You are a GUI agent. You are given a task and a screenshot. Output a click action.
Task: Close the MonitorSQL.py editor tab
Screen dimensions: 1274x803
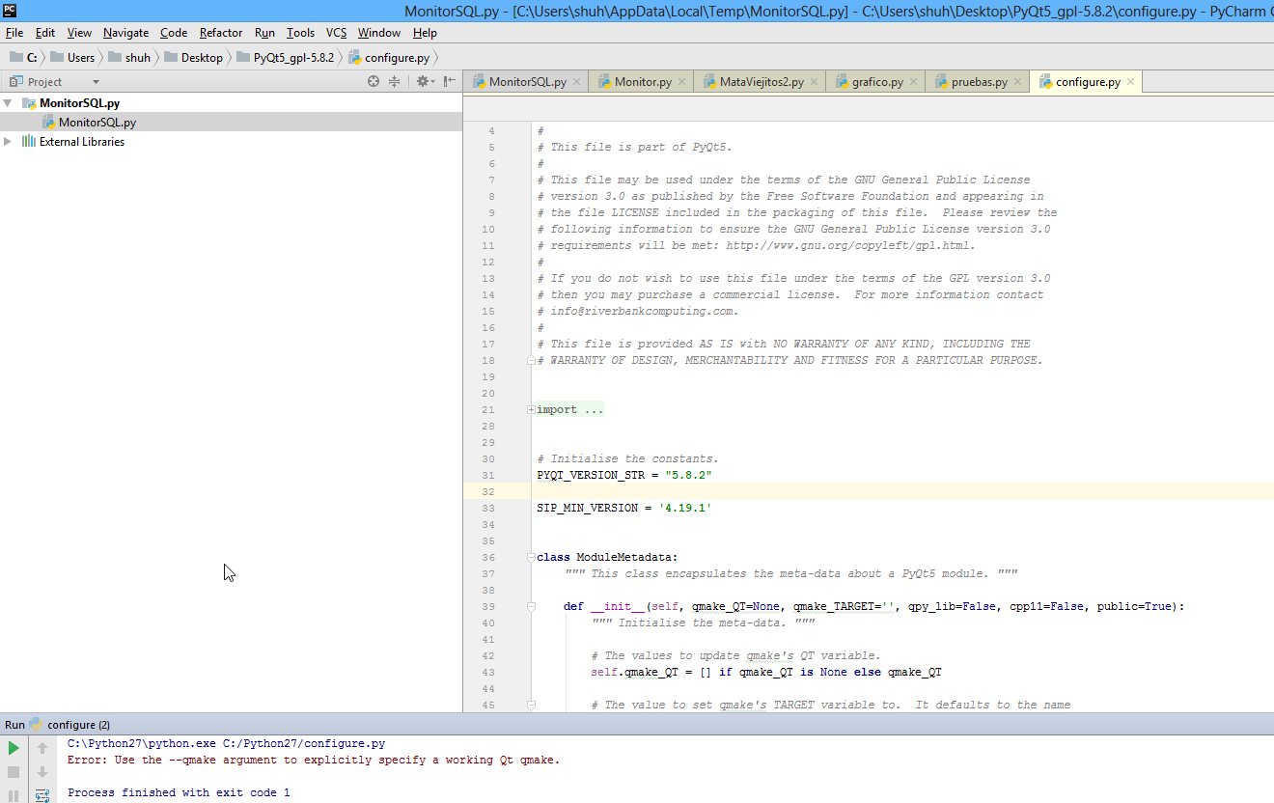(x=577, y=82)
